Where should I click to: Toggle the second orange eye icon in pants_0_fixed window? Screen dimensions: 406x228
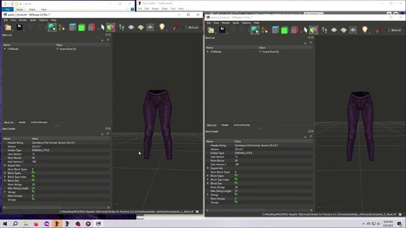tap(344, 30)
